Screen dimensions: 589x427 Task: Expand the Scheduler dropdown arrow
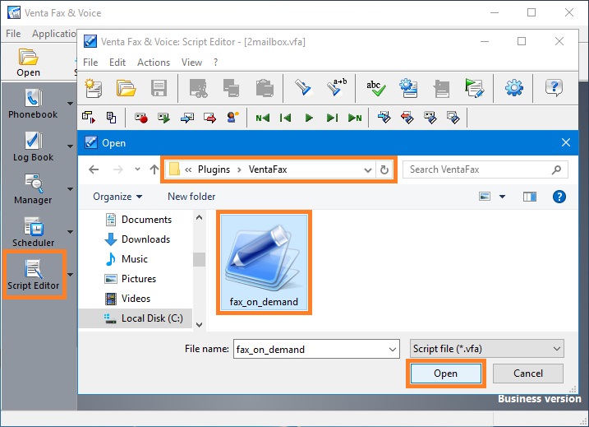pyautogui.click(x=71, y=232)
